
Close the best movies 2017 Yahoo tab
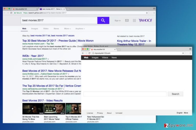click(x=64, y=9)
